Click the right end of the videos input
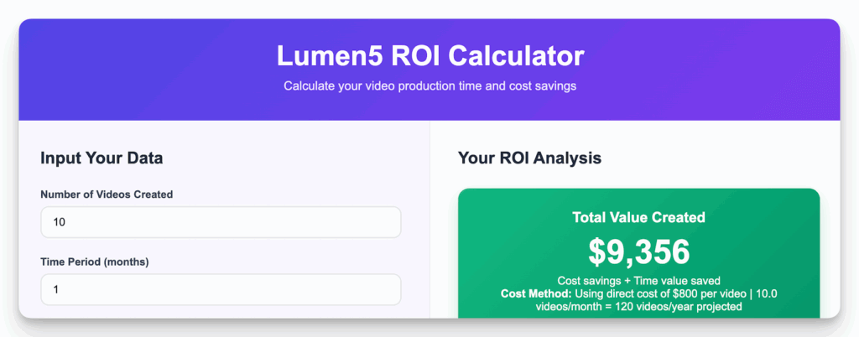The image size is (859, 337). [x=386, y=222]
